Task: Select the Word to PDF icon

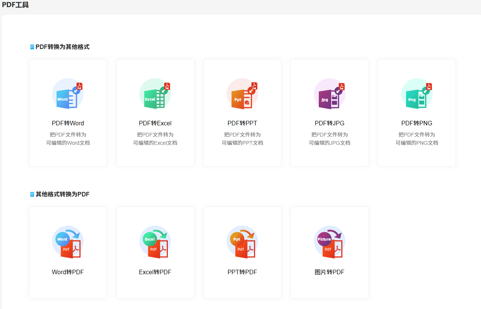Action: click(68, 242)
